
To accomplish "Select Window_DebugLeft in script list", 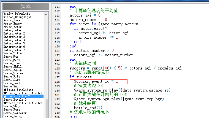I will [17, 14].
